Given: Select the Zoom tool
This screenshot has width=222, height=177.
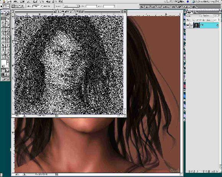Looking at the screenshot, I should pyautogui.click(x=8, y=57).
